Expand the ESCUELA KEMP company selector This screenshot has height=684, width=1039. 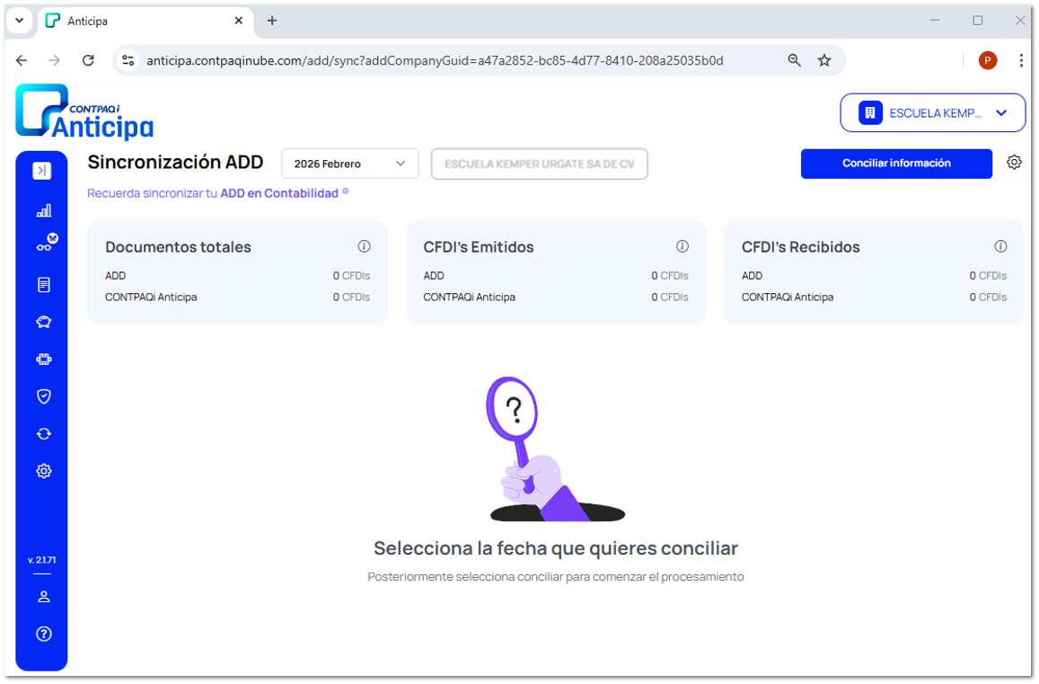932,112
